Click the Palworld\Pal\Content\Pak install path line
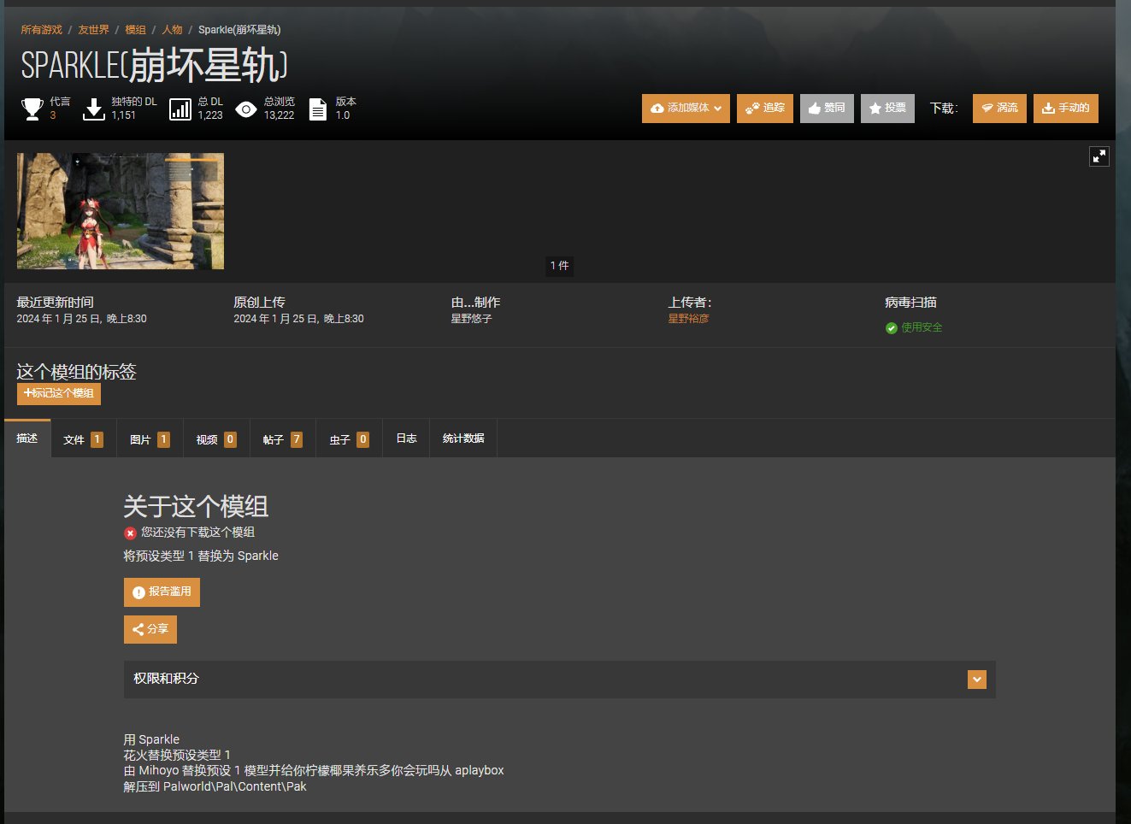 (x=215, y=787)
